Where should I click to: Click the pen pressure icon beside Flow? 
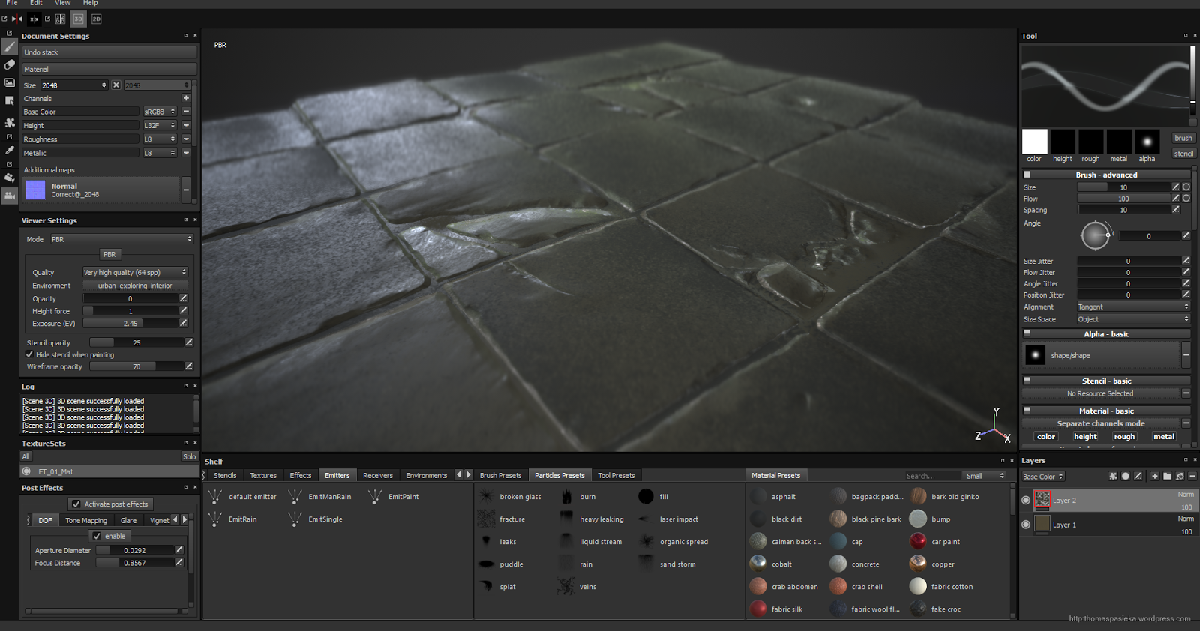coord(1176,199)
